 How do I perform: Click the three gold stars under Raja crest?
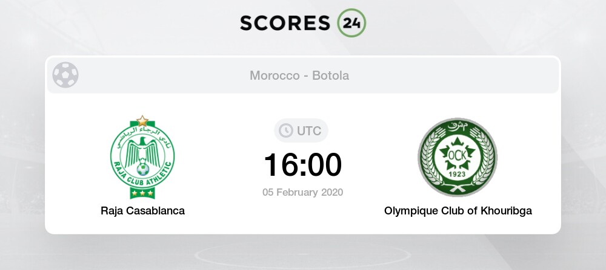[x=142, y=193]
